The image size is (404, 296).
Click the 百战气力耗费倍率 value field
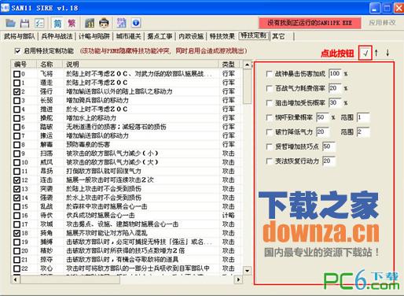(335, 88)
